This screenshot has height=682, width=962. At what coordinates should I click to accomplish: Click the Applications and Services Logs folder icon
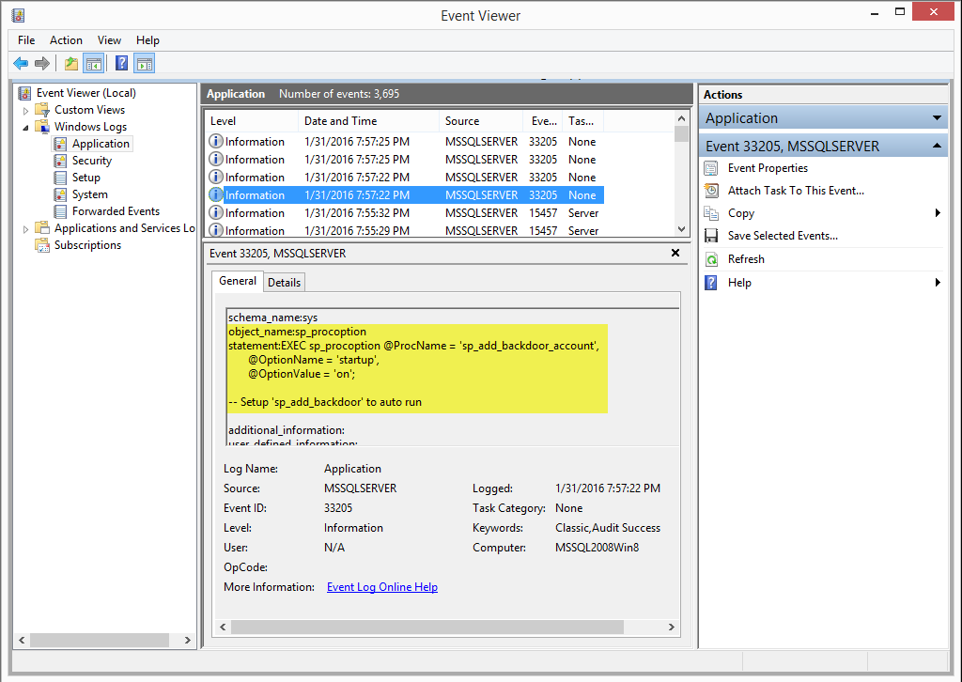[x=42, y=228]
